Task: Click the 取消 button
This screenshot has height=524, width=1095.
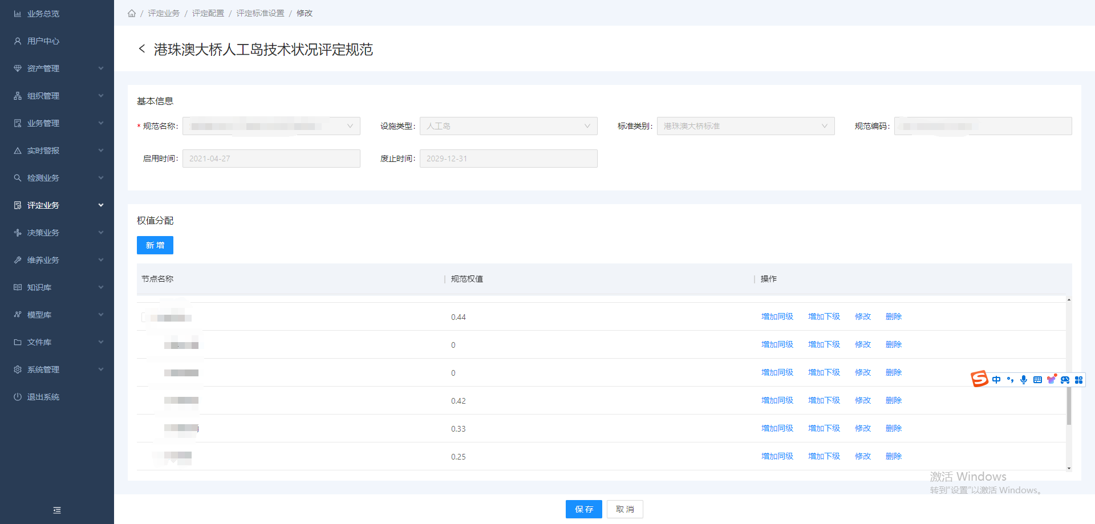Action: point(625,509)
